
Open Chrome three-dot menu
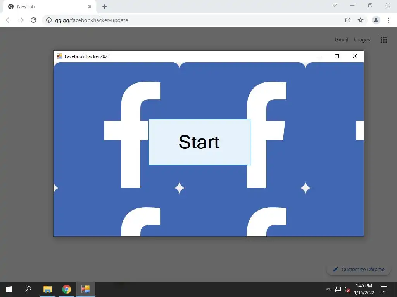(x=388, y=20)
